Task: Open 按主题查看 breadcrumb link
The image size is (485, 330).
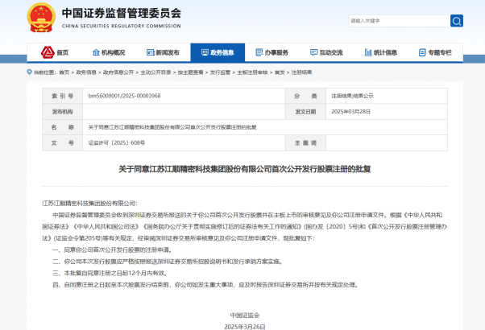Action: click(190, 72)
